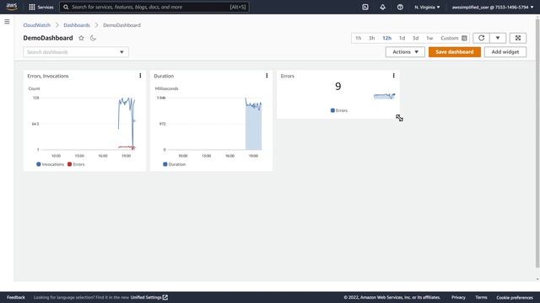Toggle Duration legend color swatch
540x303 pixels.
point(165,164)
